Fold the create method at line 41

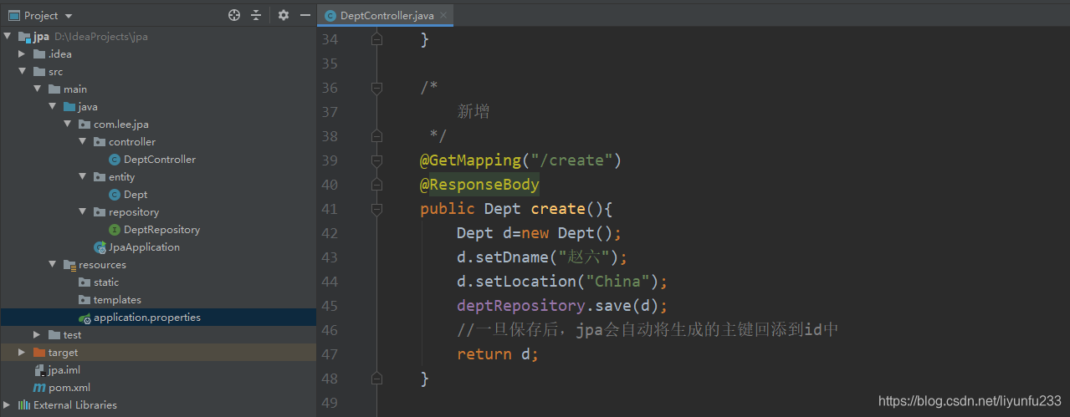click(376, 209)
